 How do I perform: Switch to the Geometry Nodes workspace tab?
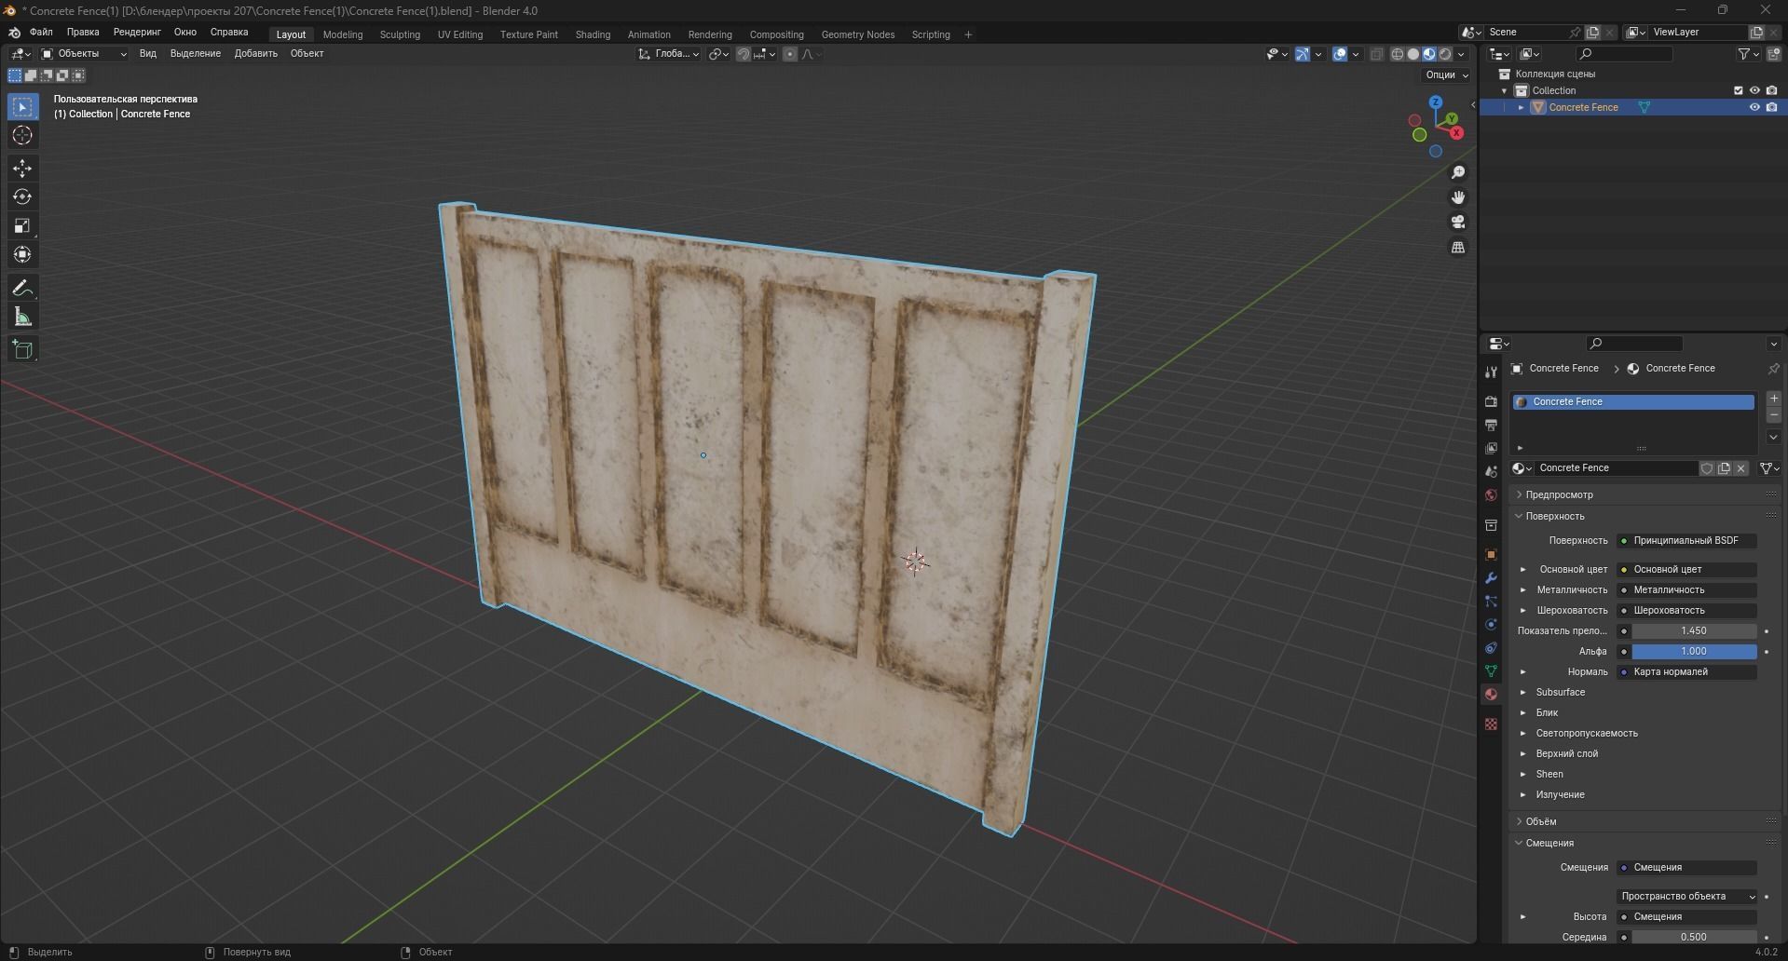click(858, 34)
